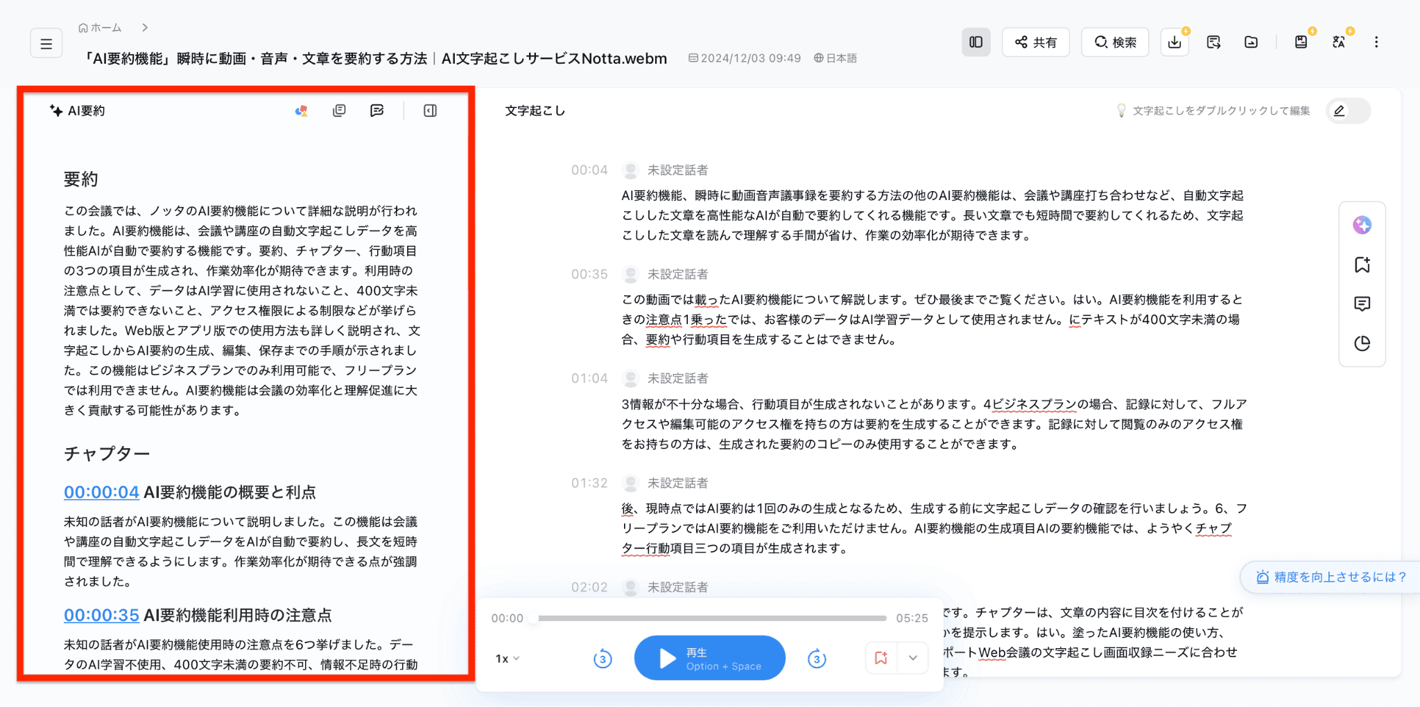Click the 文字起こしをダブルクリックして編集 hint
1420x707 pixels.
tap(1221, 111)
